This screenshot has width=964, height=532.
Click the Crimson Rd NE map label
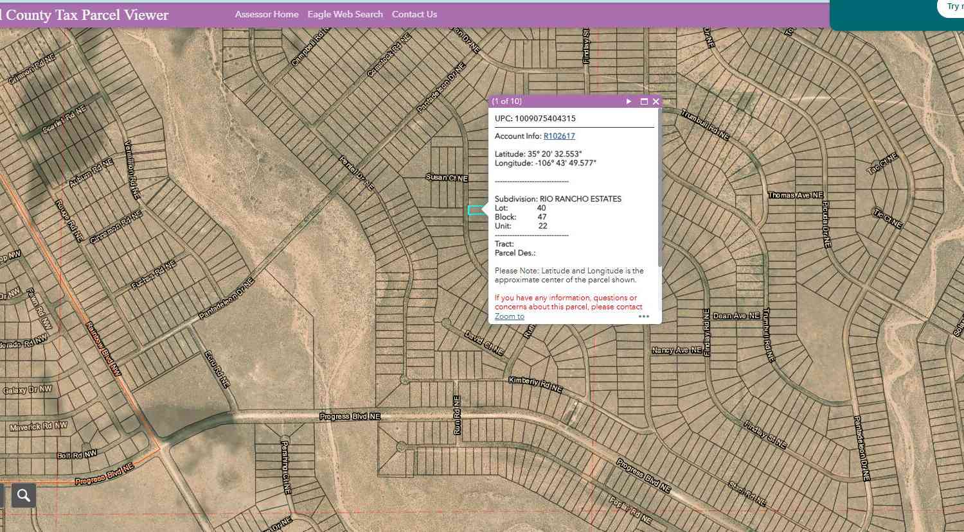31,69
